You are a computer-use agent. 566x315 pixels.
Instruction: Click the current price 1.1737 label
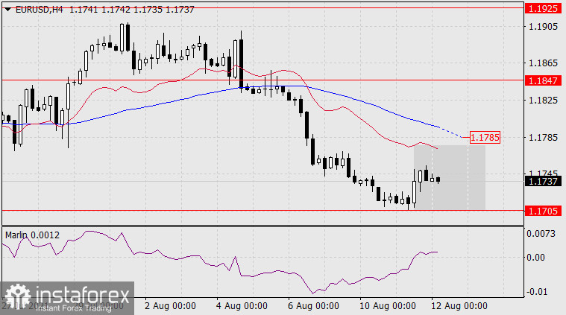pos(542,180)
